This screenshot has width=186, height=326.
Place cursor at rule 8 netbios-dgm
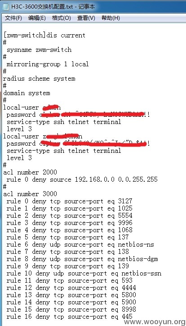(138, 259)
